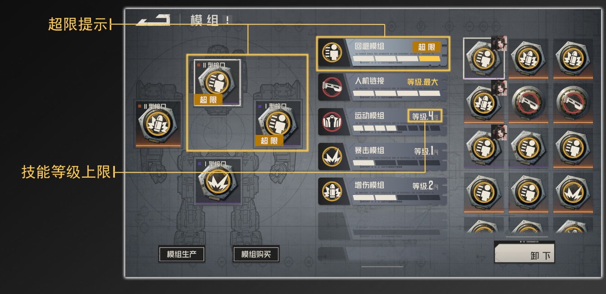This screenshot has width=606, height=294.
Task: Select the left II型接口 bullet module slot
Action: pyautogui.click(x=158, y=124)
